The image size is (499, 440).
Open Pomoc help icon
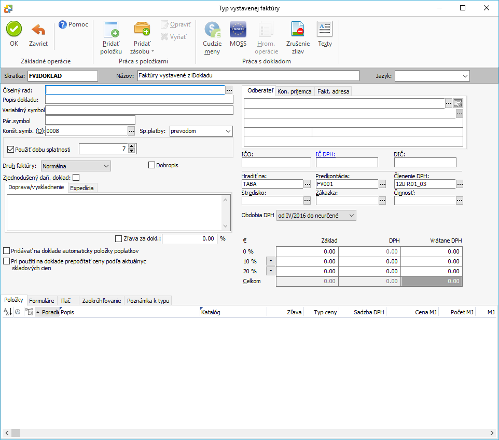[x=63, y=24]
